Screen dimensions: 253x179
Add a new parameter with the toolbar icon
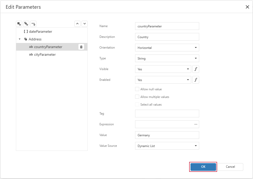pos(19,24)
